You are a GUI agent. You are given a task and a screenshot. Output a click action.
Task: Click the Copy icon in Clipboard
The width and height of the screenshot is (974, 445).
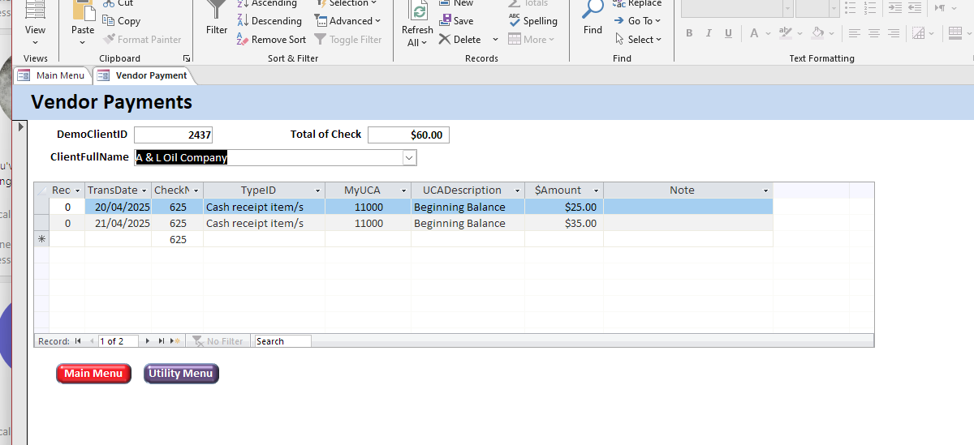click(110, 21)
